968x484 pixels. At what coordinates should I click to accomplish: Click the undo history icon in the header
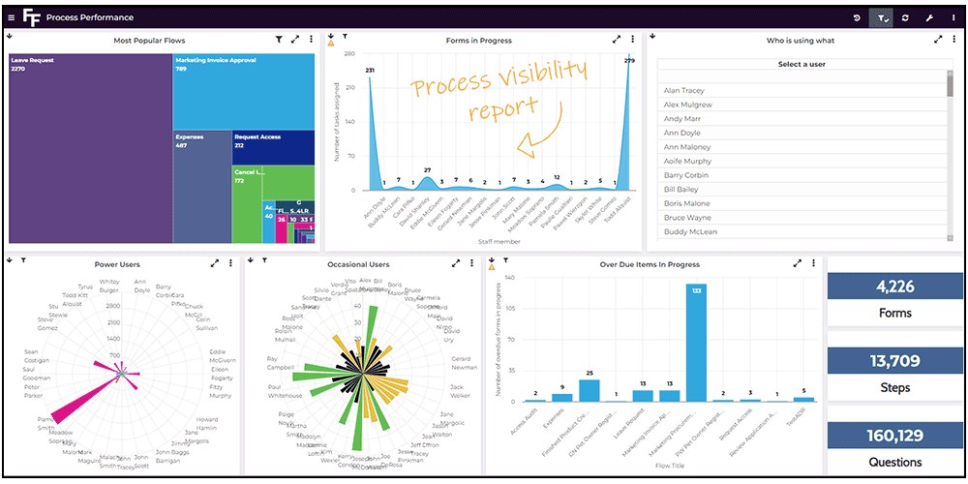(857, 17)
